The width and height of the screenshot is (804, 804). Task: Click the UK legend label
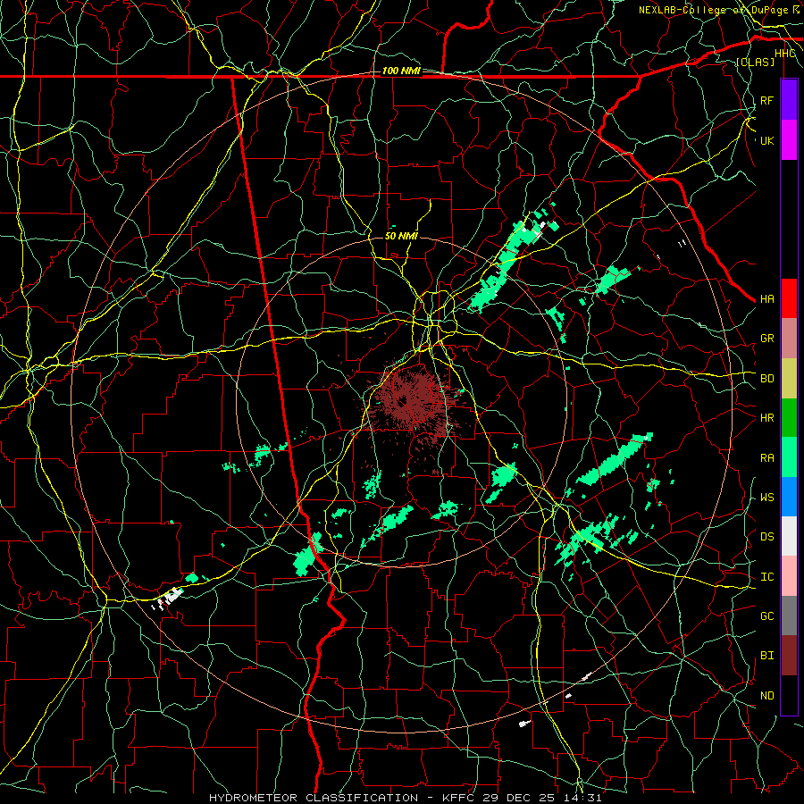(x=766, y=140)
